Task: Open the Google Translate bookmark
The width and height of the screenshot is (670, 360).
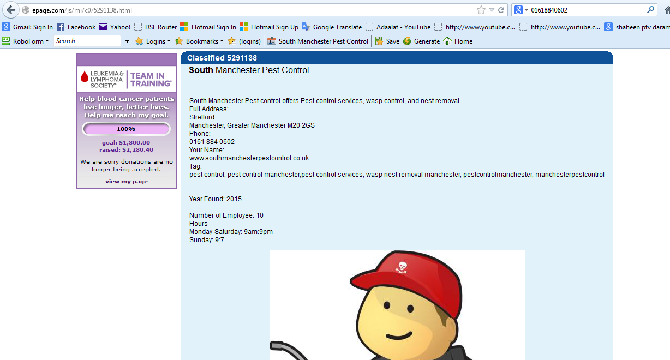Action: pyautogui.click(x=332, y=27)
